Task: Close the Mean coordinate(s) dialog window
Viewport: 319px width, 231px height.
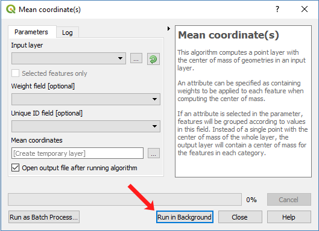Action: click(x=305, y=9)
